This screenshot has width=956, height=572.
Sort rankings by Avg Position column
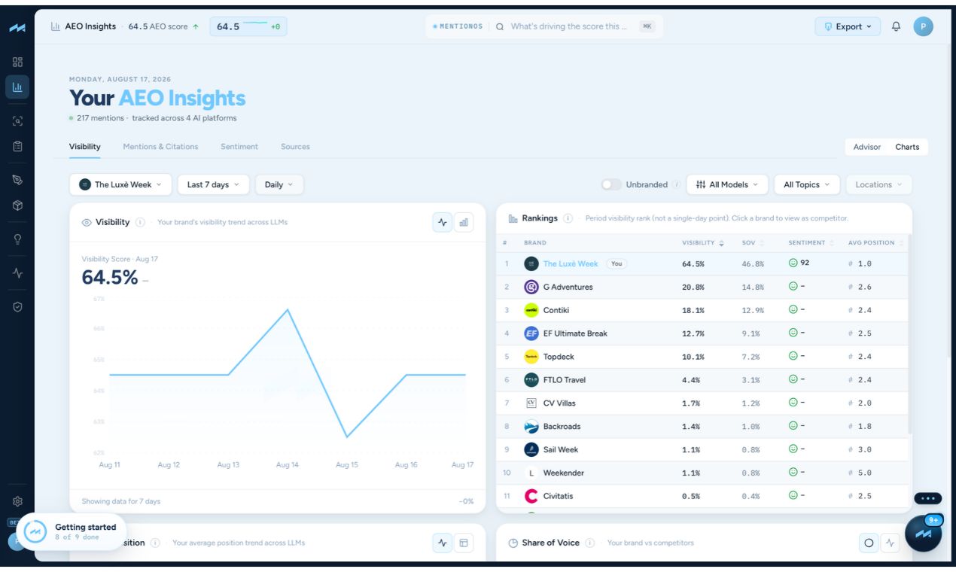pos(875,243)
